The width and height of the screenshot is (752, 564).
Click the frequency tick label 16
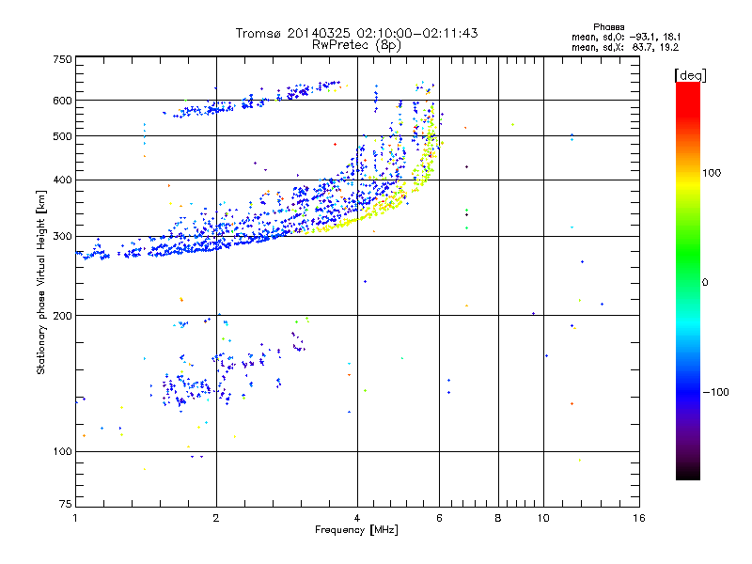tap(639, 518)
